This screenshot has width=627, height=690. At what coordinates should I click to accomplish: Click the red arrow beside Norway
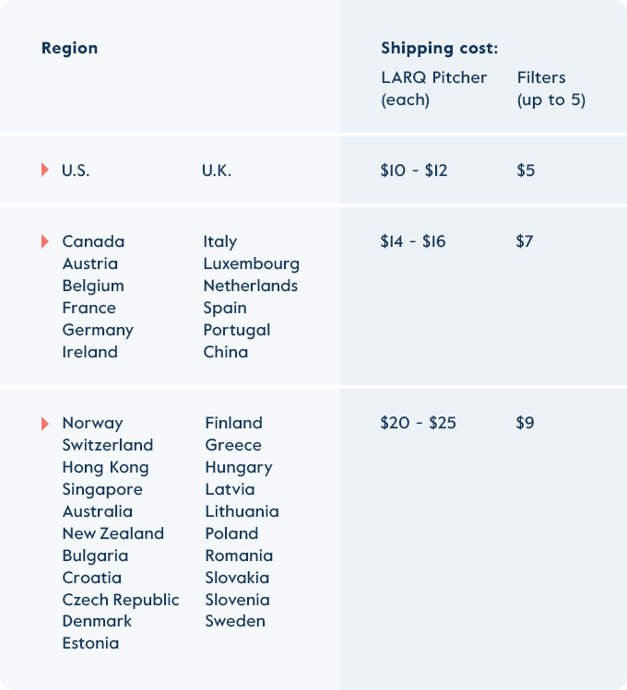45,424
